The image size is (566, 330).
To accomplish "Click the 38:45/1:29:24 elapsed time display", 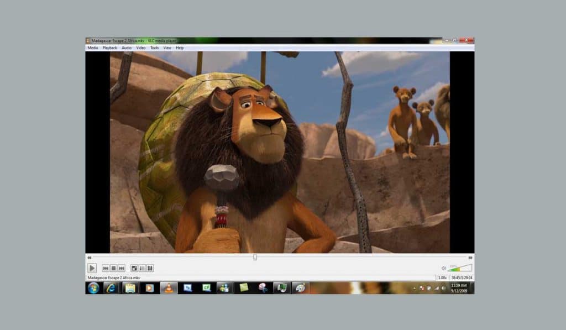I will [x=462, y=277].
